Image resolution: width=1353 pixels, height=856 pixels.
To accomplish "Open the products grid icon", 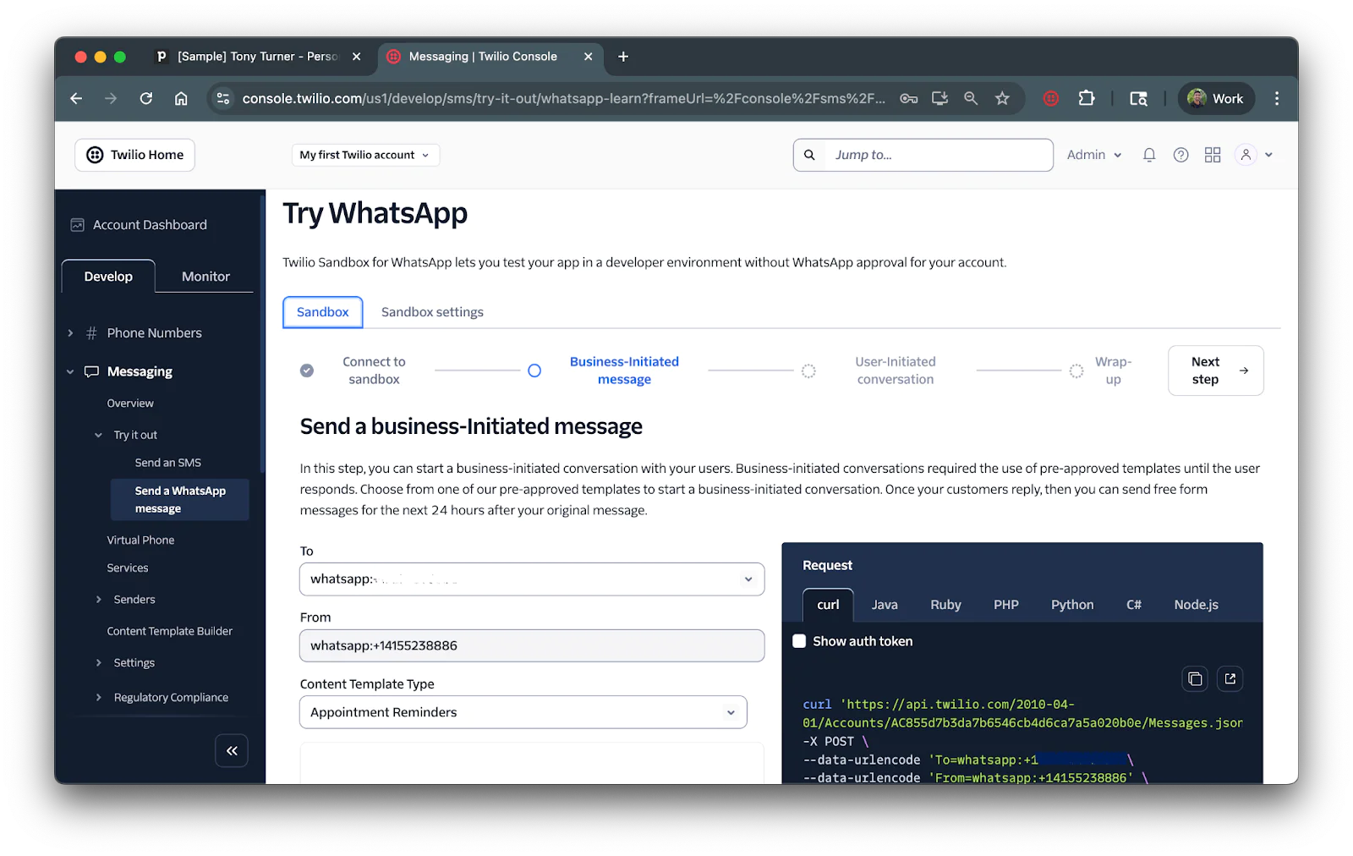I will tap(1212, 155).
